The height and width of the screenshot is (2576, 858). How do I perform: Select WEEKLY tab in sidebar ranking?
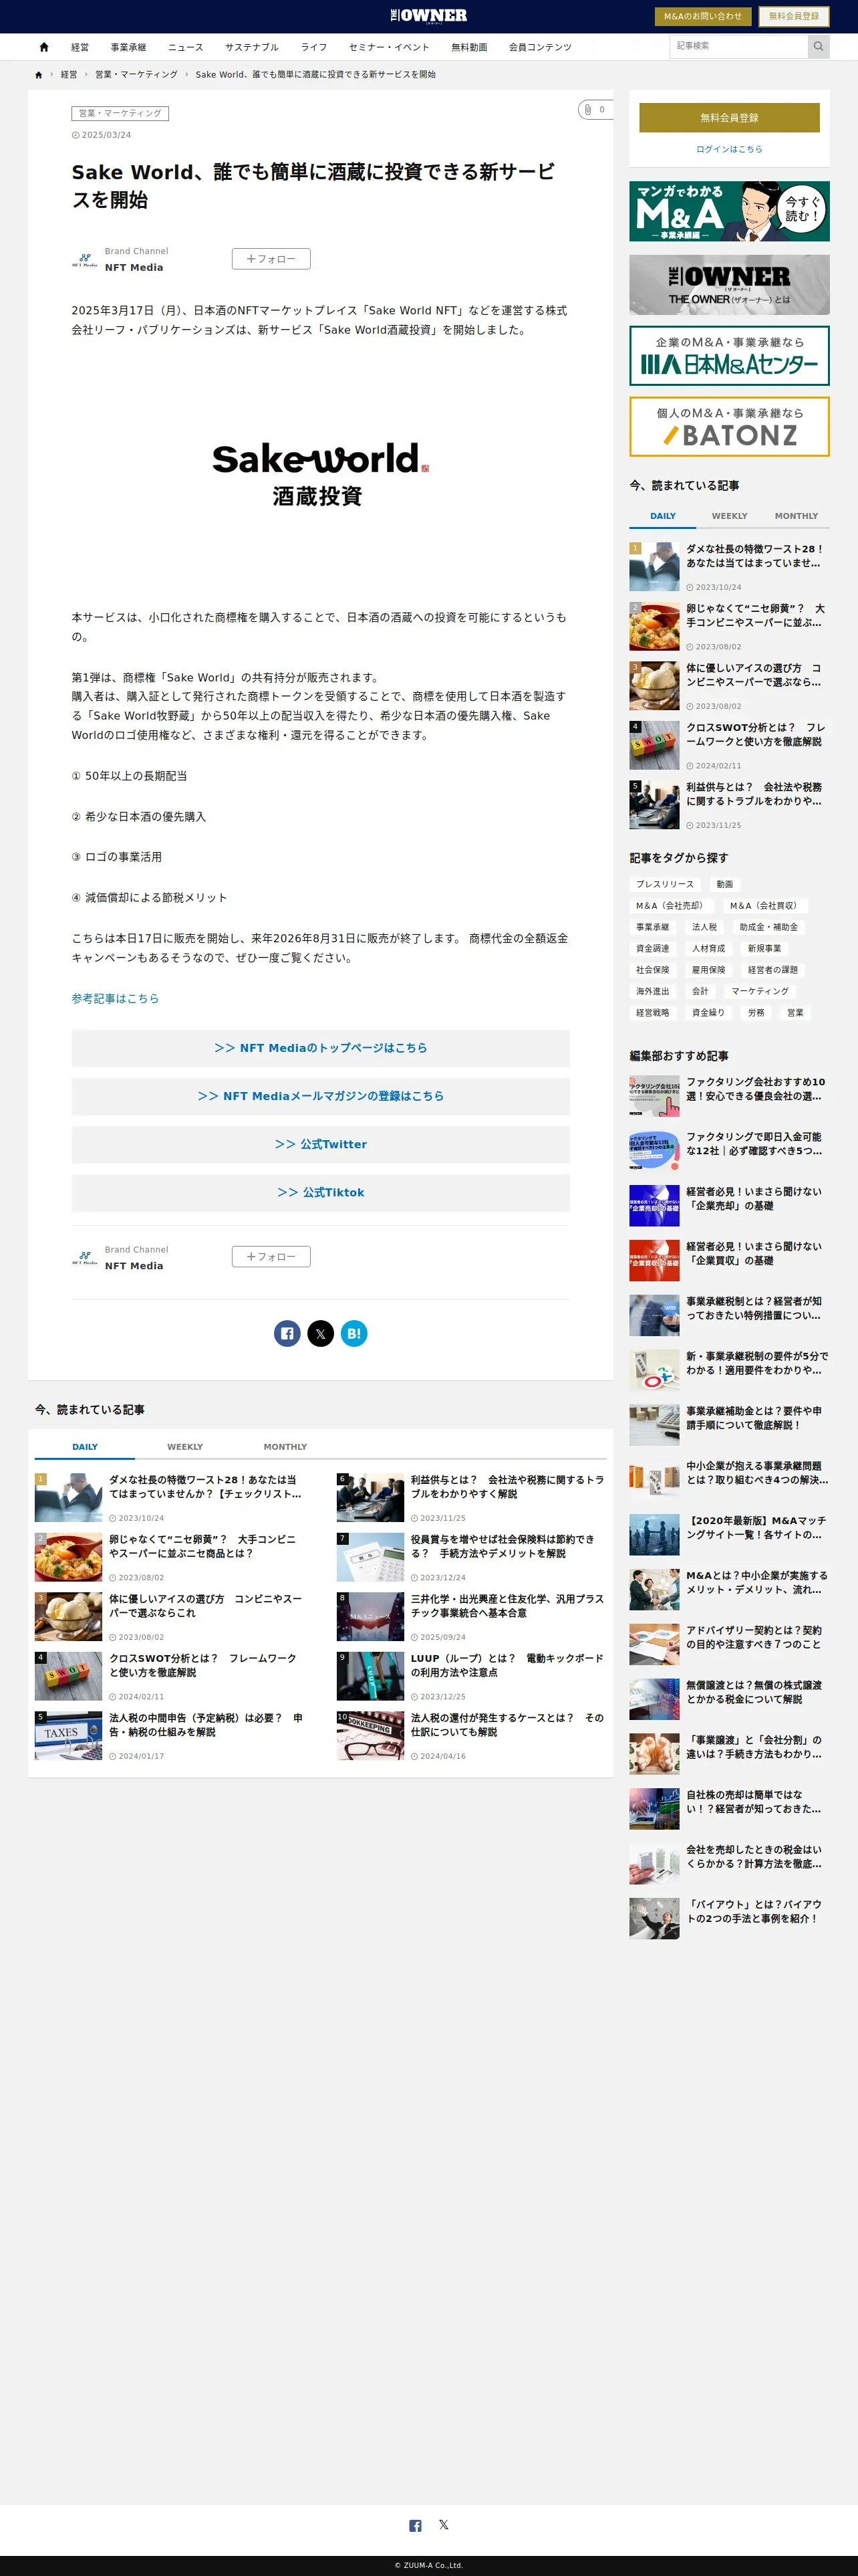[729, 516]
